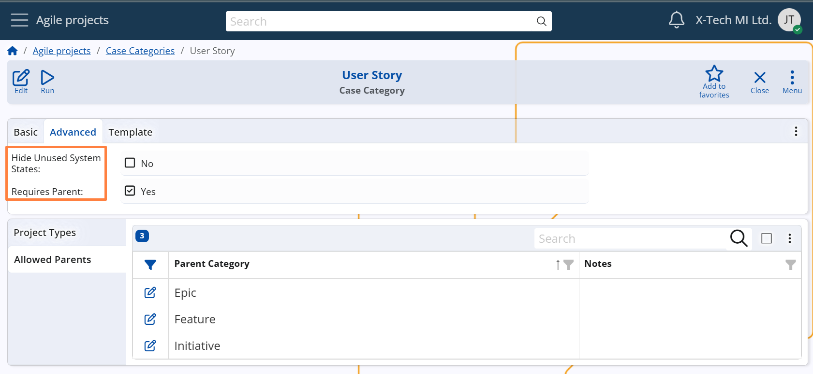The image size is (813, 374).
Task: Click the Add to favorites star
Action: pos(714,74)
